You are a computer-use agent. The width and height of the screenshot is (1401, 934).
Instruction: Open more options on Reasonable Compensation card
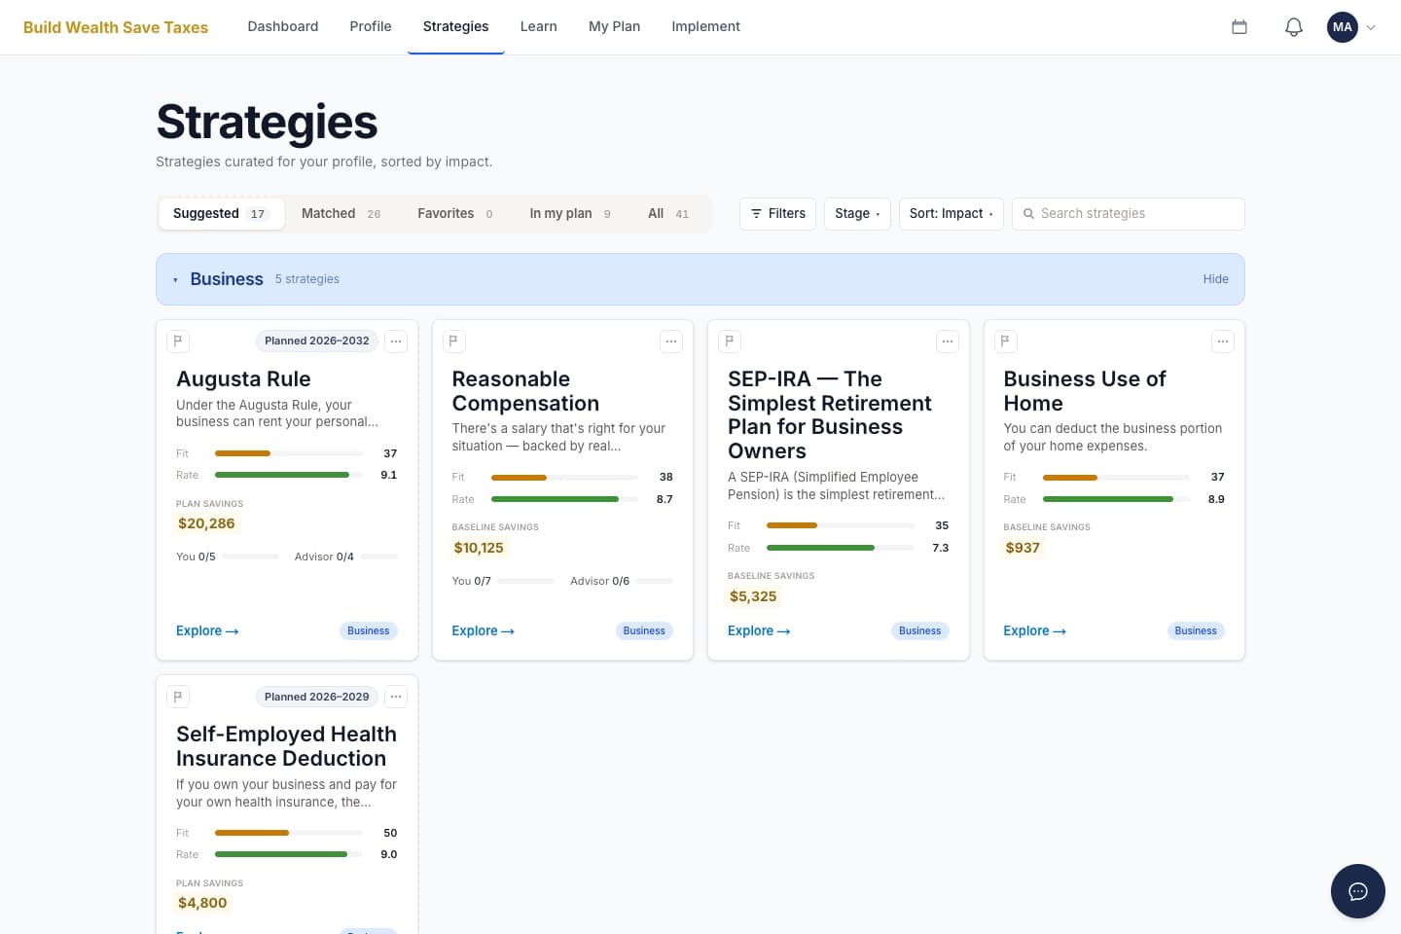671,341
